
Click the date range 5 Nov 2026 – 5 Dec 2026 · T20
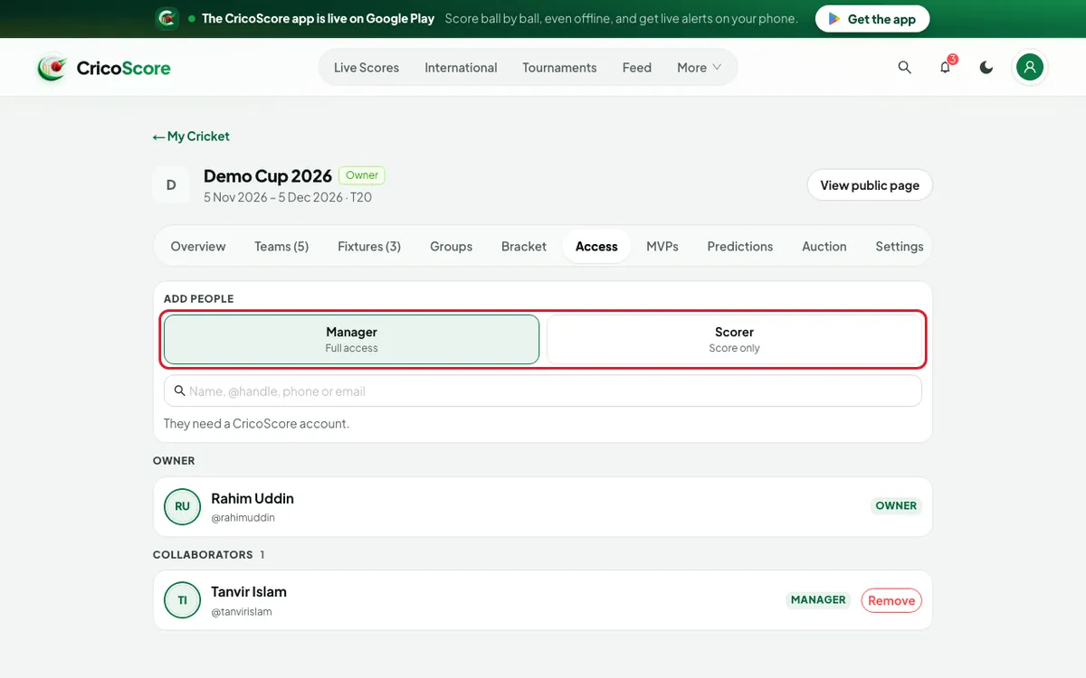[x=288, y=197]
